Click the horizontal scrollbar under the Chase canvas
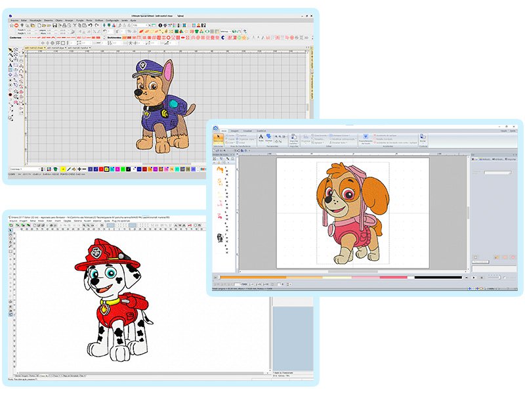Screen dimensions: 525x394 coord(167,164)
